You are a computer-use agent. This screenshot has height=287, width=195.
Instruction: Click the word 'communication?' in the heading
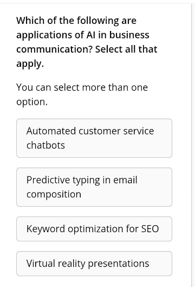click(54, 49)
